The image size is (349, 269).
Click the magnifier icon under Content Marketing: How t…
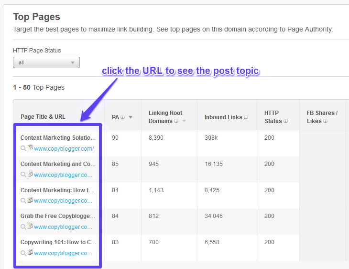23,201
